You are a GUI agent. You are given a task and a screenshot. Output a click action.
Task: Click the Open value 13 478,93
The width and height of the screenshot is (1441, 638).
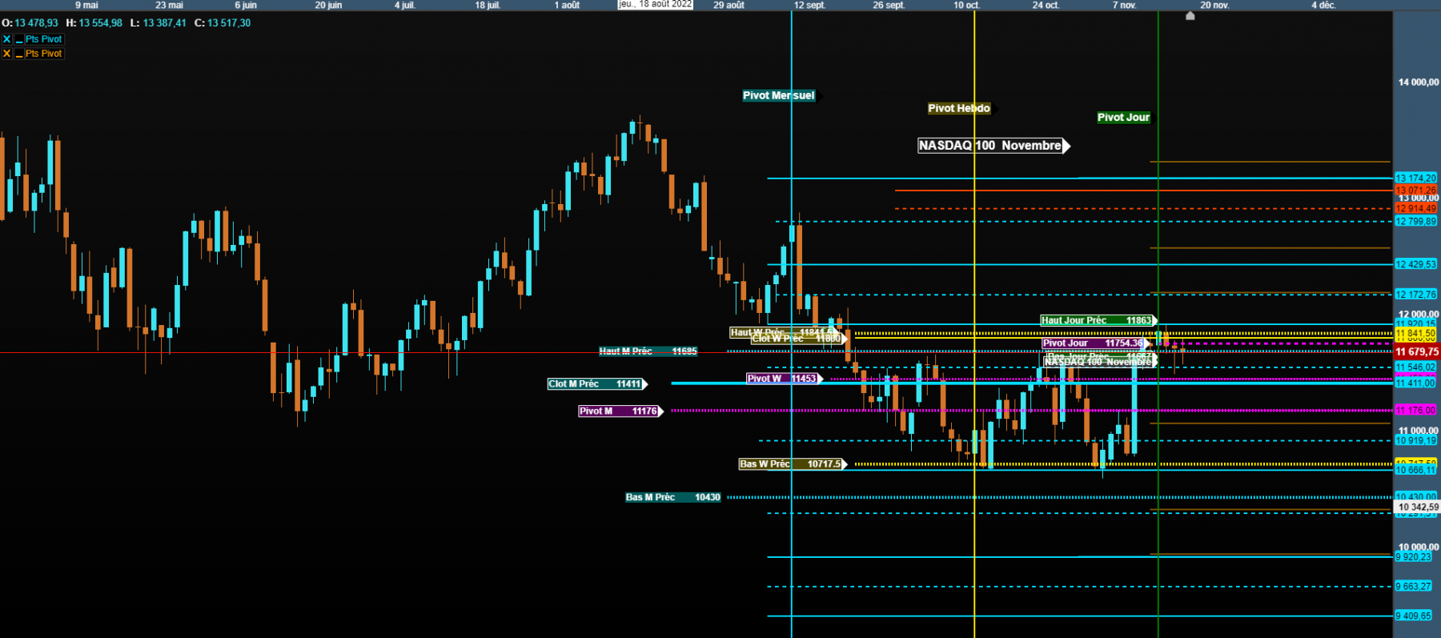(x=36, y=23)
